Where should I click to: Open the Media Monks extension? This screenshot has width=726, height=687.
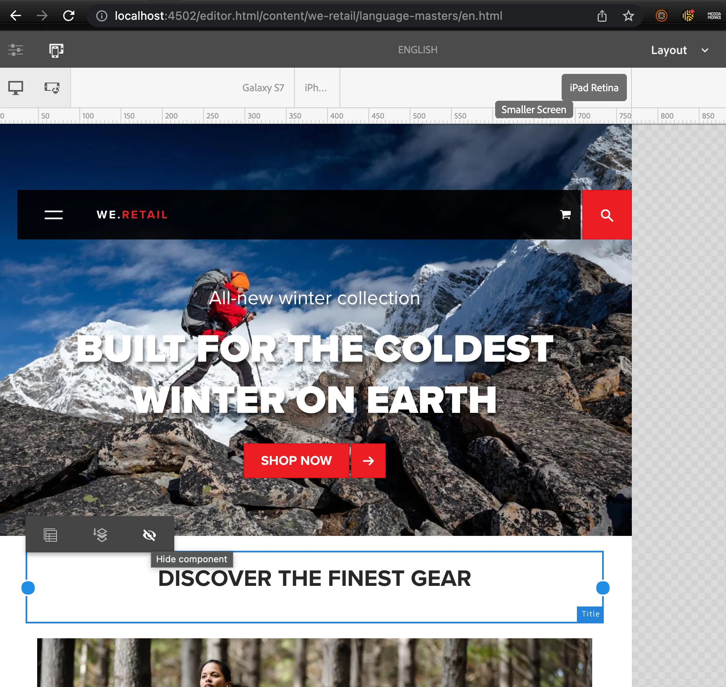714,16
